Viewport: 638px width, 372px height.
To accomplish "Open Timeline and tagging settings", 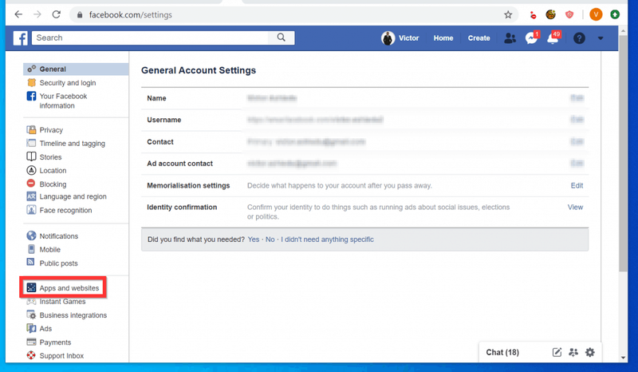I will pyautogui.click(x=72, y=144).
